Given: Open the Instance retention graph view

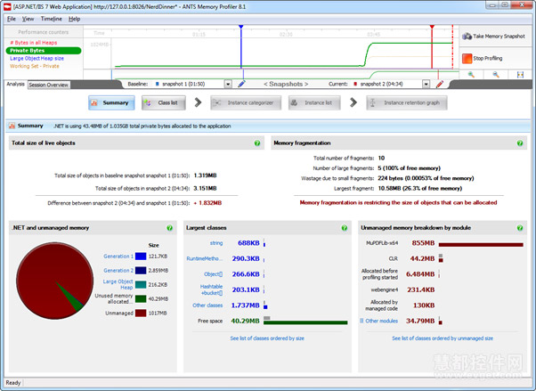Looking at the screenshot, I should 407,102.
